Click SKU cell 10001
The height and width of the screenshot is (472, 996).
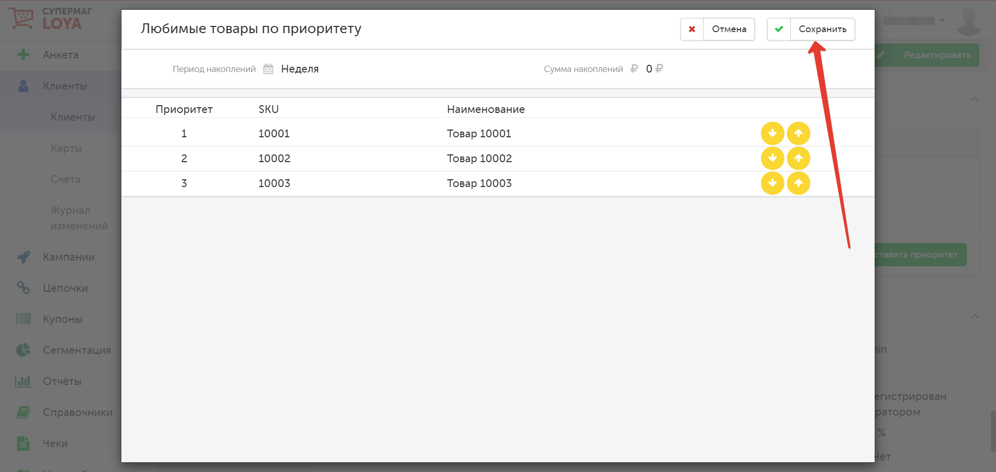pos(274,134)
